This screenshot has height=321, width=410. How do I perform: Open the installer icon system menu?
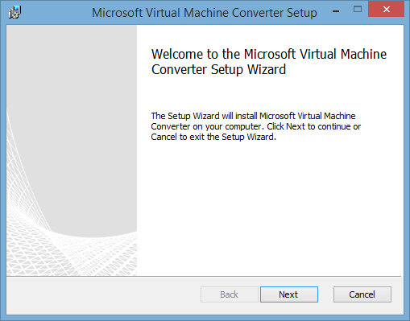click(14, 12)
